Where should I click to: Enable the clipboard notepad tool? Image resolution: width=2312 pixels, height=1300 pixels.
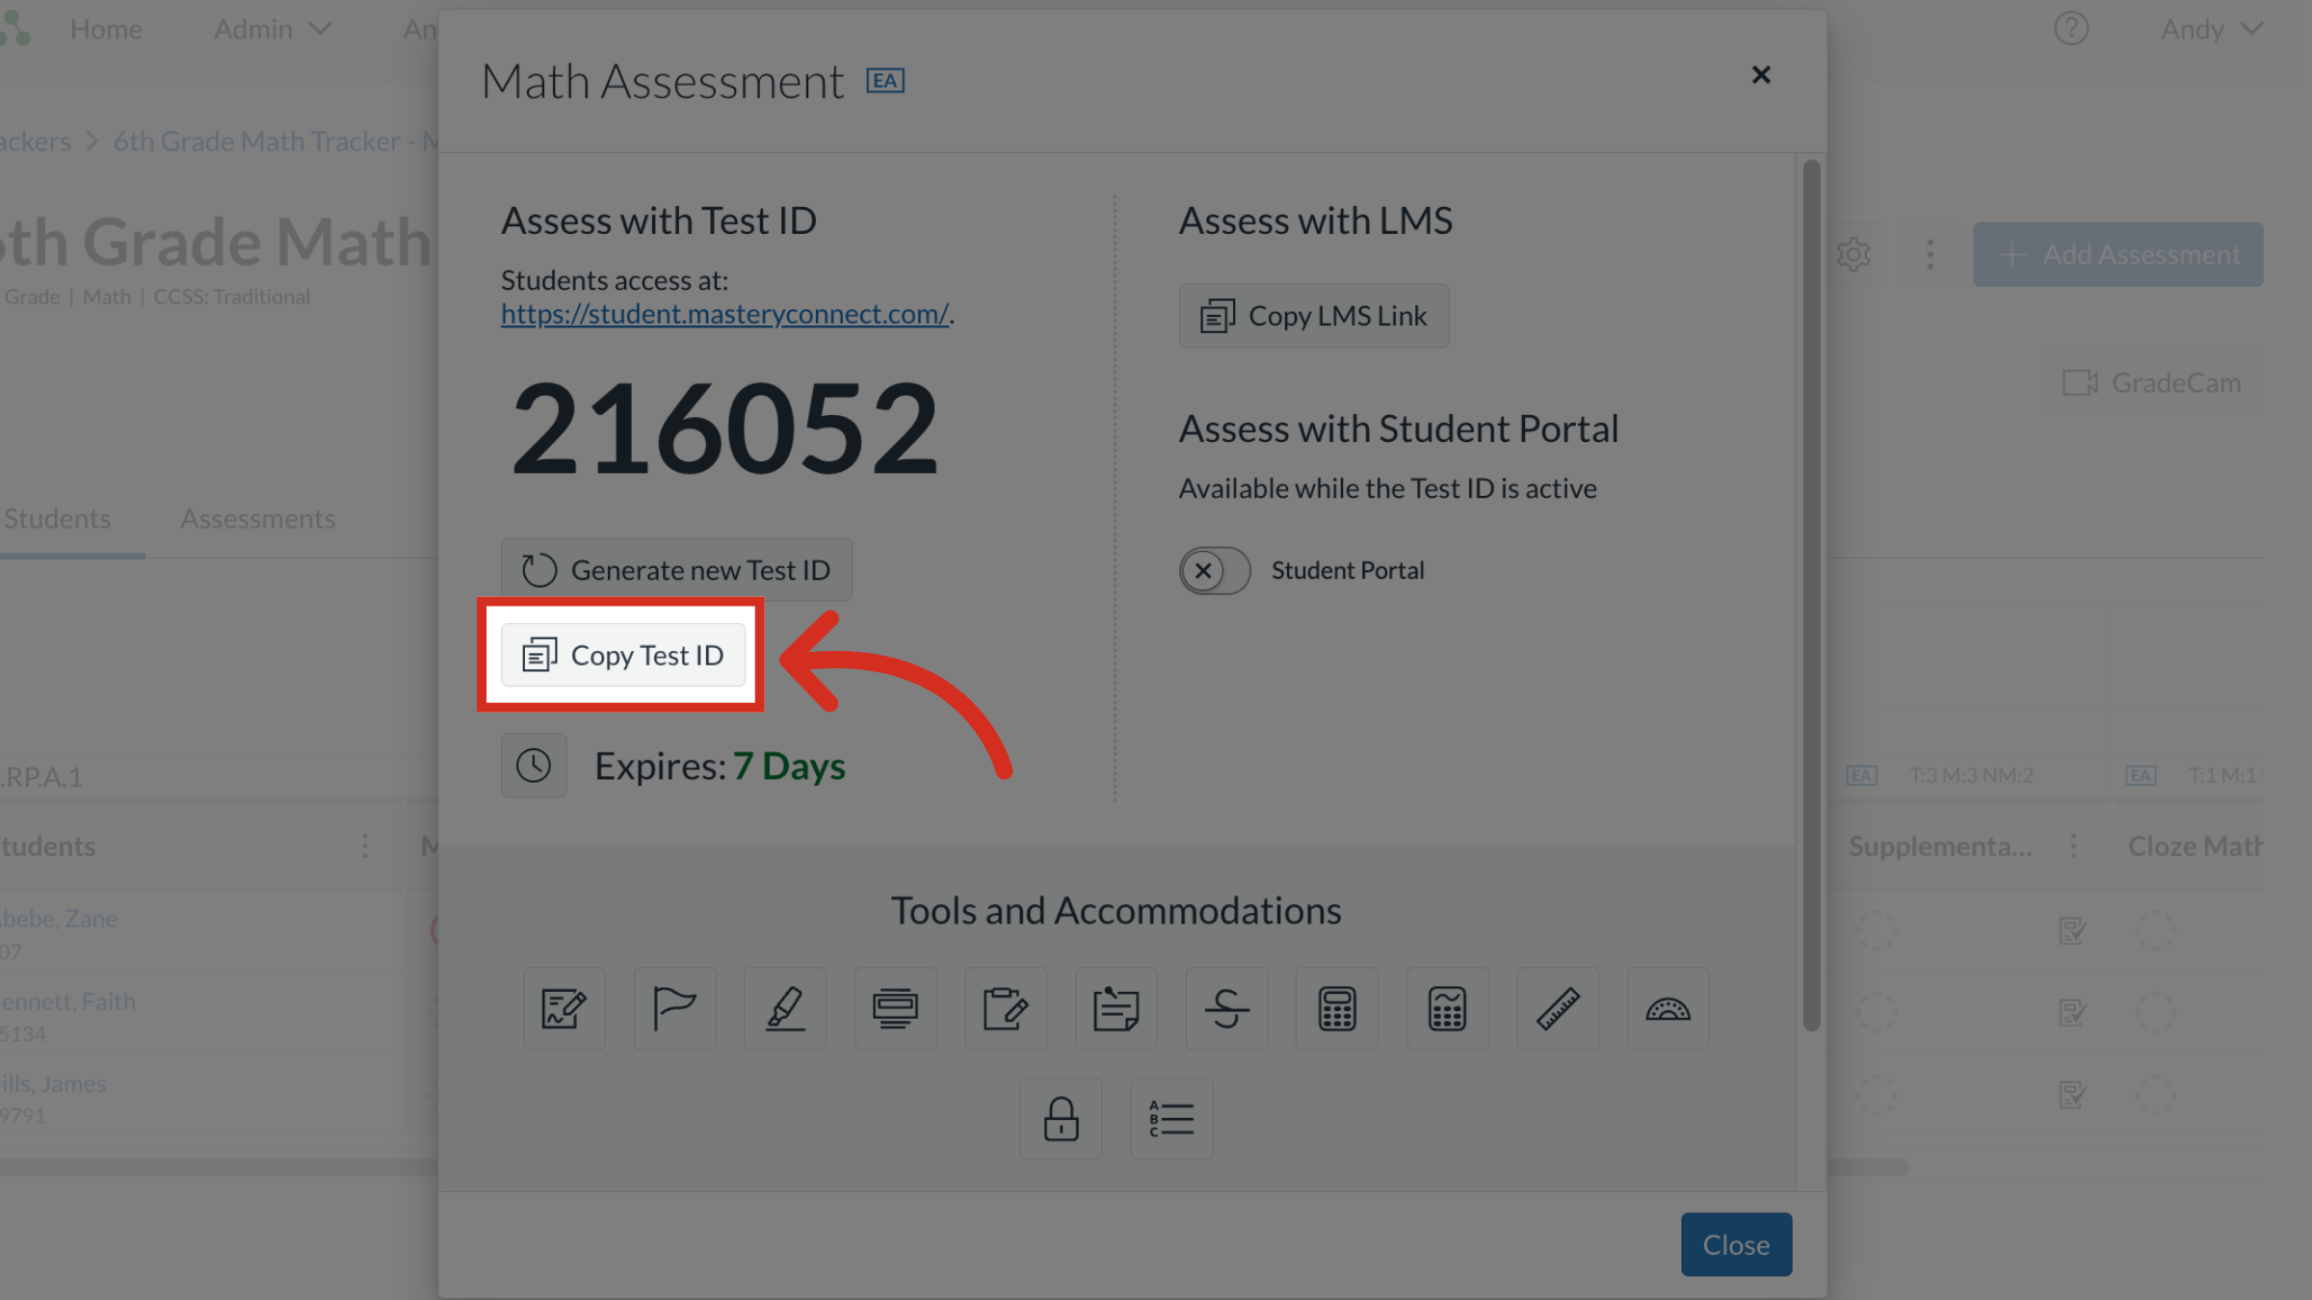coord(1006,1009)
